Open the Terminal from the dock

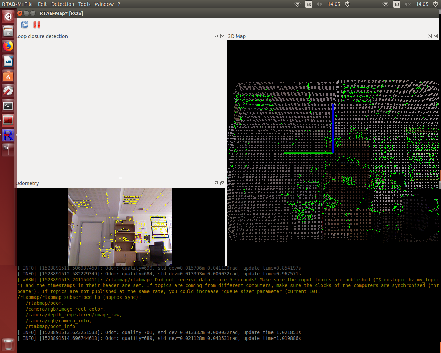(8, 105)
